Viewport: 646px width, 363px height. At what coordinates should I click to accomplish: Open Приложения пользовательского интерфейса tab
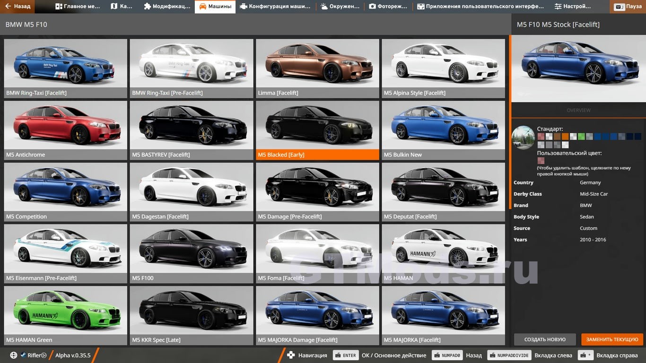point(480,7)
